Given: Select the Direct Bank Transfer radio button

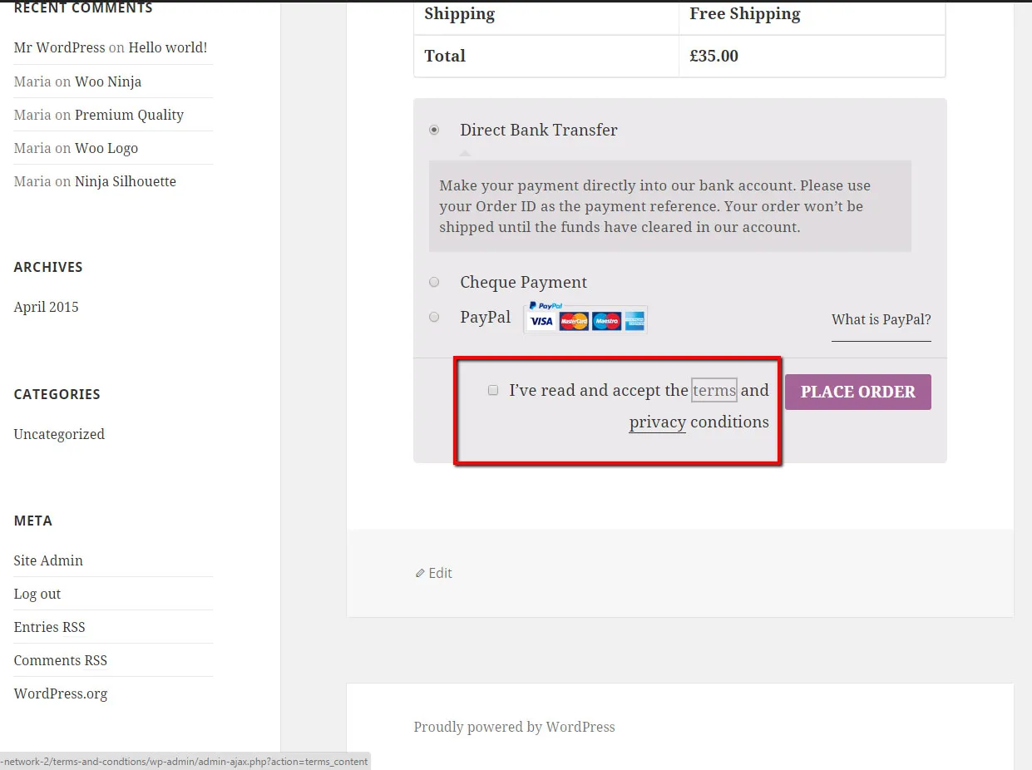Looking at the screenshot, I should (433, 130).
